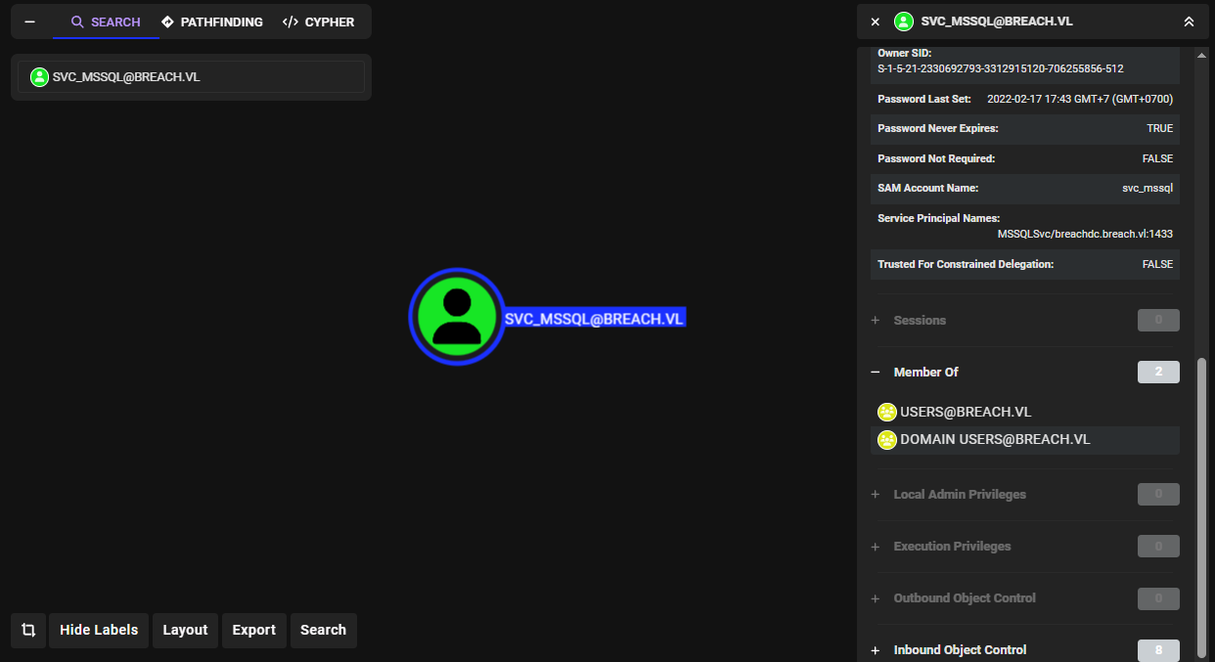
Task: Click the Owner SID value
Action: [x=1000, y=68]
